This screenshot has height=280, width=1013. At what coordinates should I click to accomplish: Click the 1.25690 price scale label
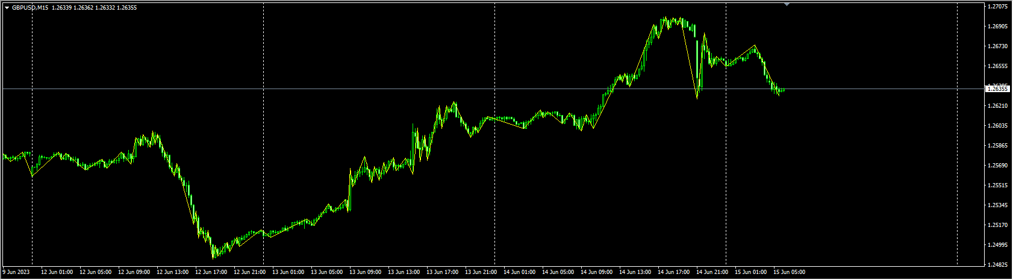pyautogui.click(x=999, y=166)
